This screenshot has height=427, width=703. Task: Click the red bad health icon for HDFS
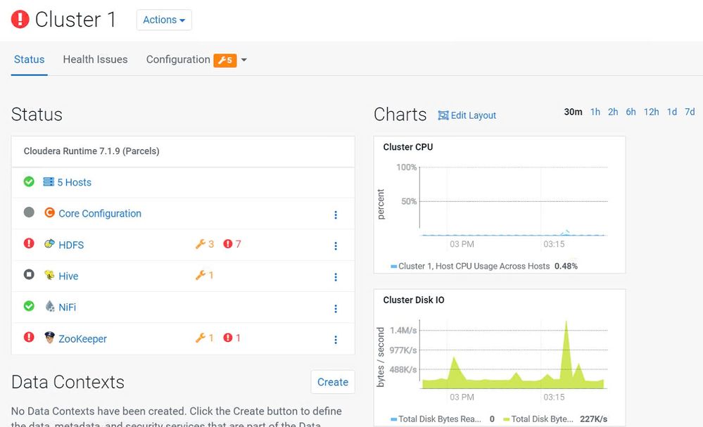(29, 243)
